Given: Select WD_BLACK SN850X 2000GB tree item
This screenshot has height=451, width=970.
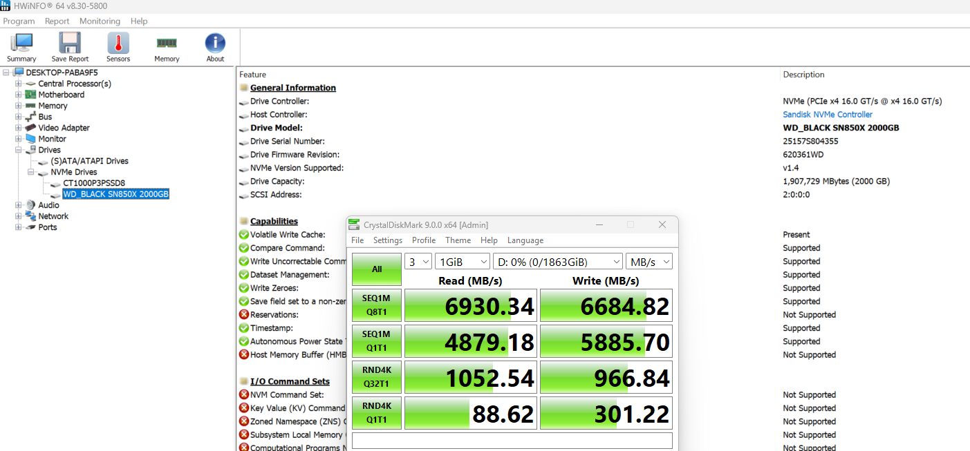Looking at the screenshot, I should tap(115, 194).
